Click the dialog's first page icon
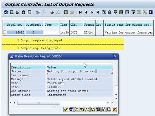The image size is (155, 116). coord(77,110)
